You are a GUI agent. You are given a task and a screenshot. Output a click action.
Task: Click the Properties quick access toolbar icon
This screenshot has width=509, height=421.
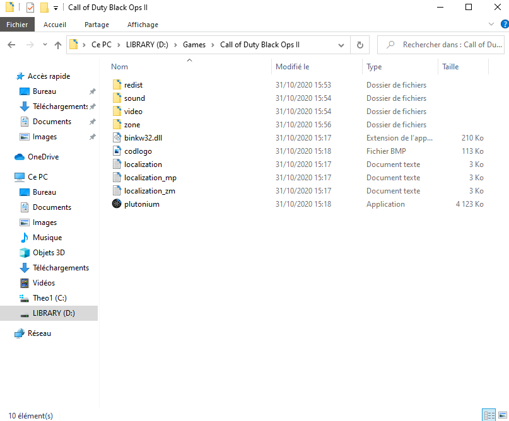[x=30, y=7]
